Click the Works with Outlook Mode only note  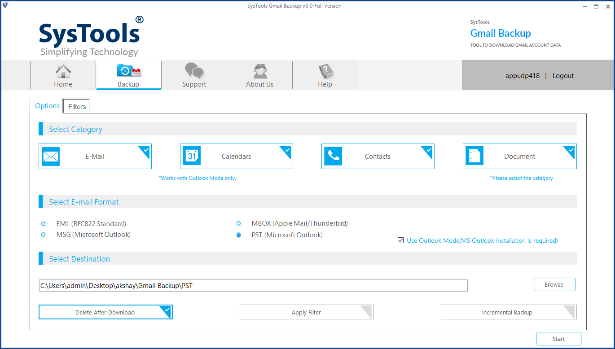[197, 178]
